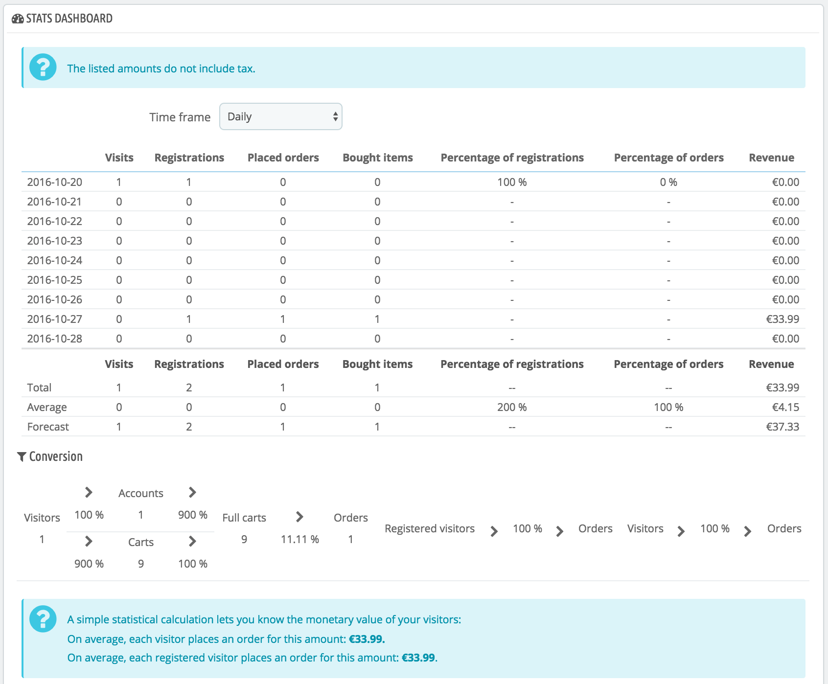The width and height of the screenshot is (828, 684).
Task: Select the 2016-10-27 date row
Action: coord(55,319)
